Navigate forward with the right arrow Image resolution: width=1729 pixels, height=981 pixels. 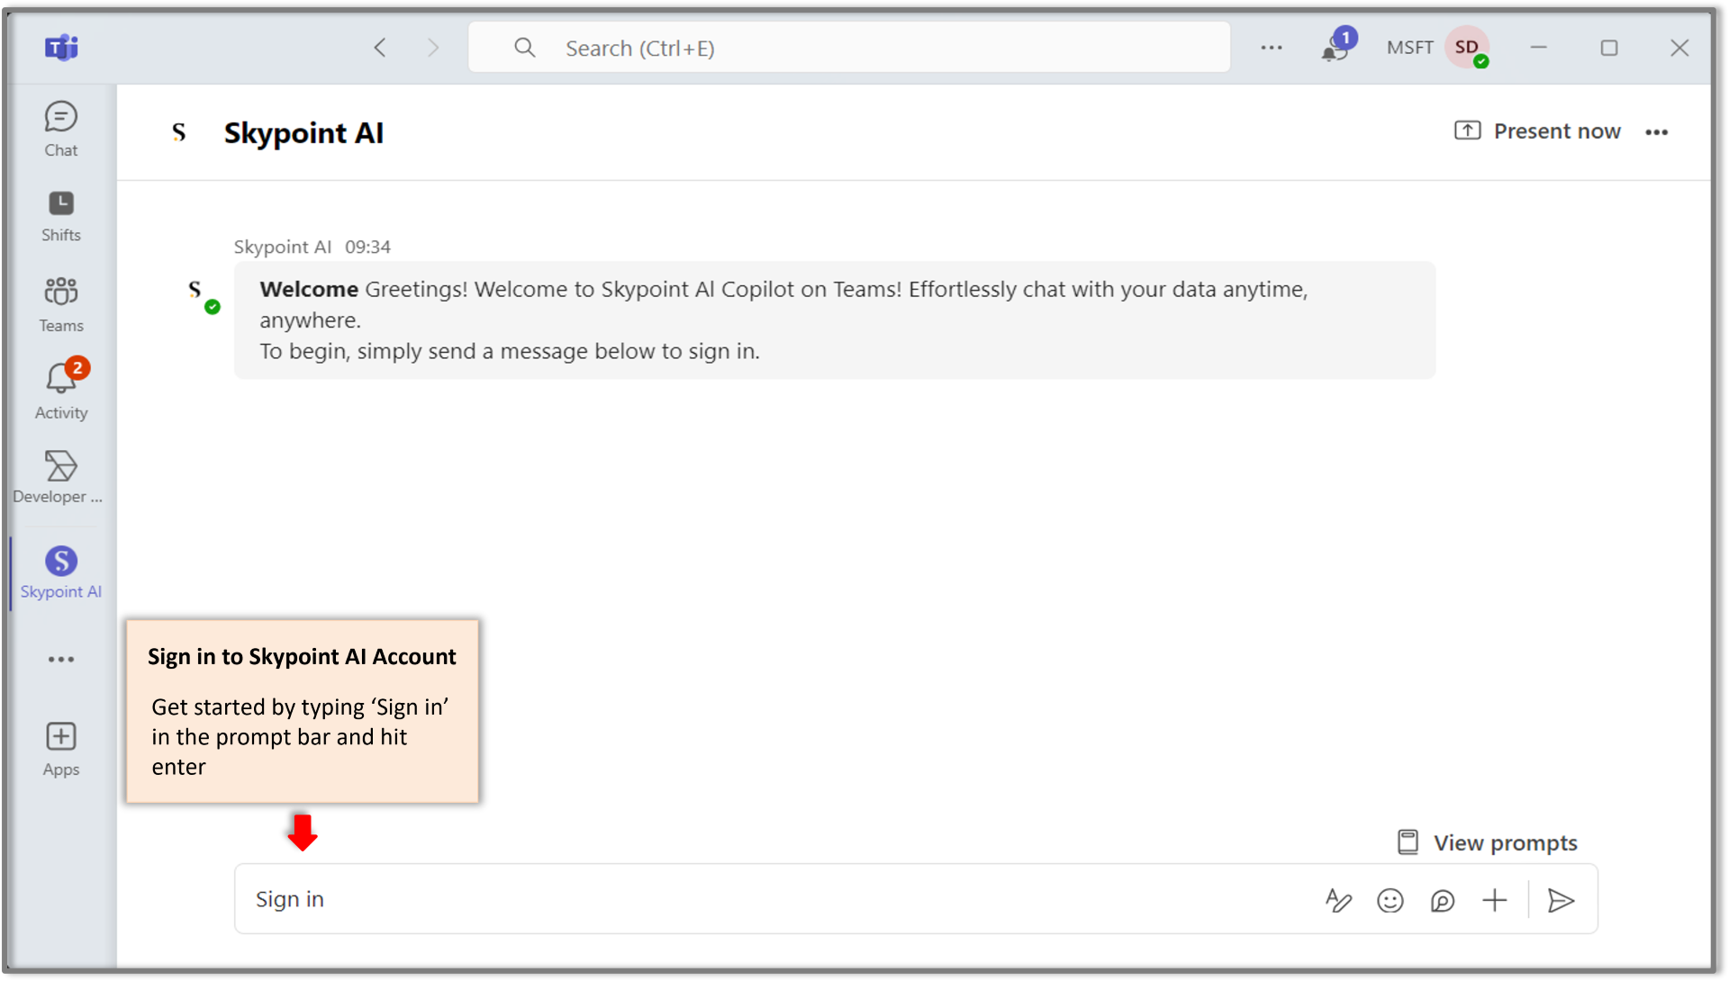click(x=433, y=48)
